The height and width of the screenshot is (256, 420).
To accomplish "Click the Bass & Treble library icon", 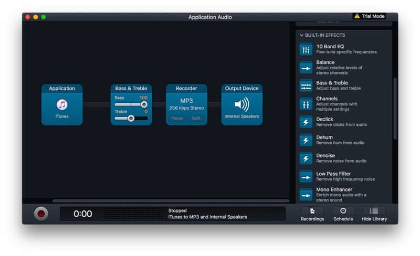I will click(306, 86).
